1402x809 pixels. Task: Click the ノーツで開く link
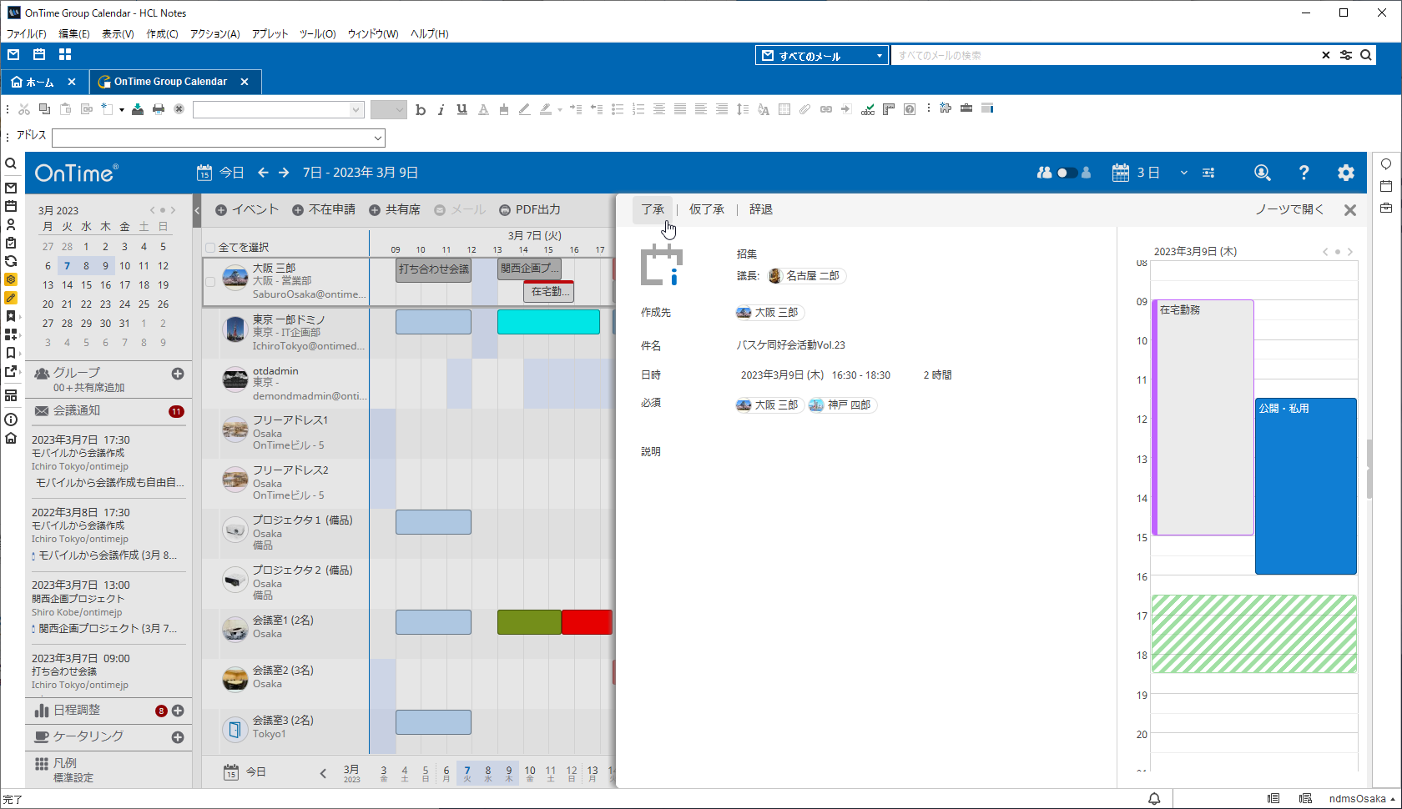pyautogui.click(x=1289, y=210)
